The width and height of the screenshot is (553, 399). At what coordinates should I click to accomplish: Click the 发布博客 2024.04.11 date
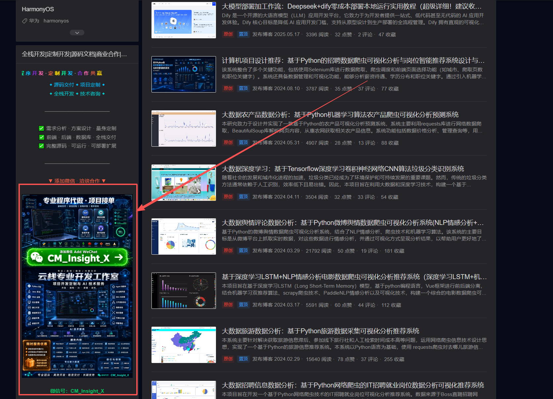[x=276, y=197]
